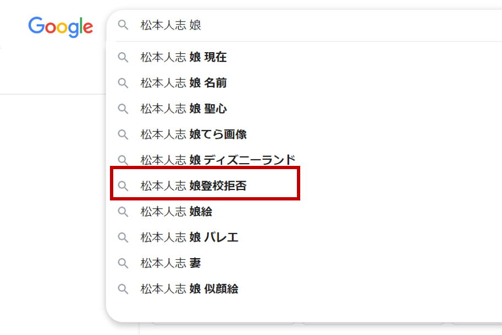Click the search box magnifier icon
502x335 pixels.
click(x=123, y=25)
